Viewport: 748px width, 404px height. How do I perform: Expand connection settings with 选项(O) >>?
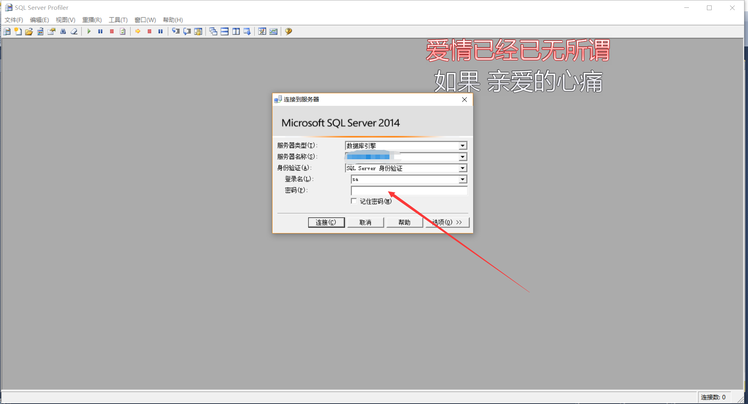(x=447, y=222)
